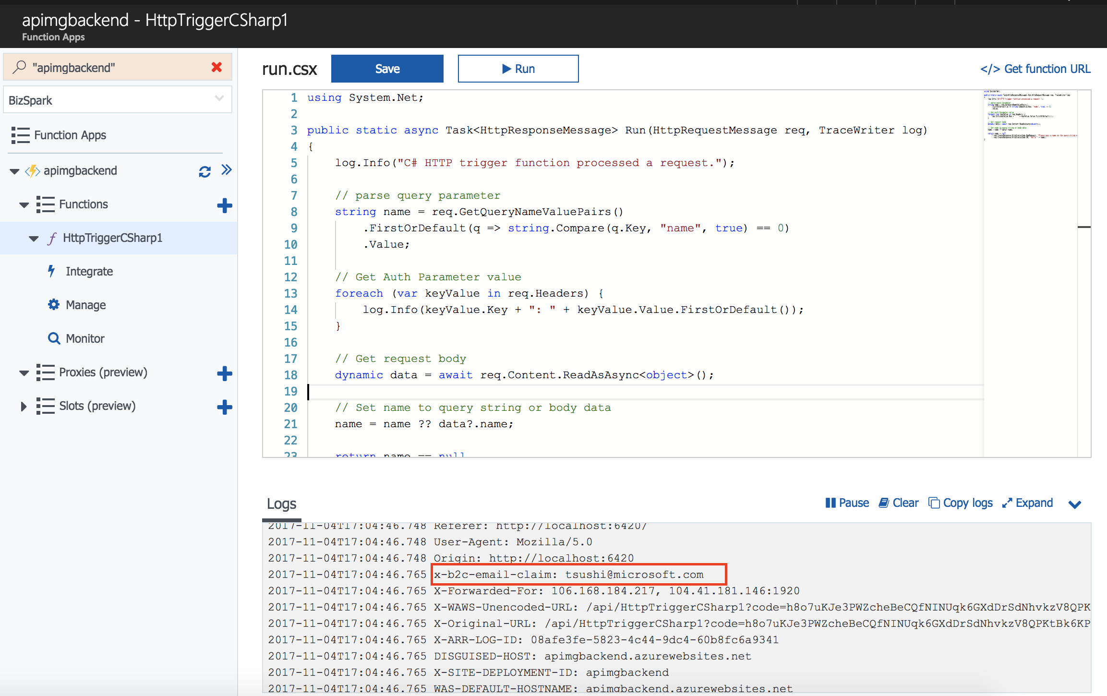Image resolution: width=1107 pixels, height=696 pixels.
Task: Click the 'using System.Net;' line
Action: (365, 97)
